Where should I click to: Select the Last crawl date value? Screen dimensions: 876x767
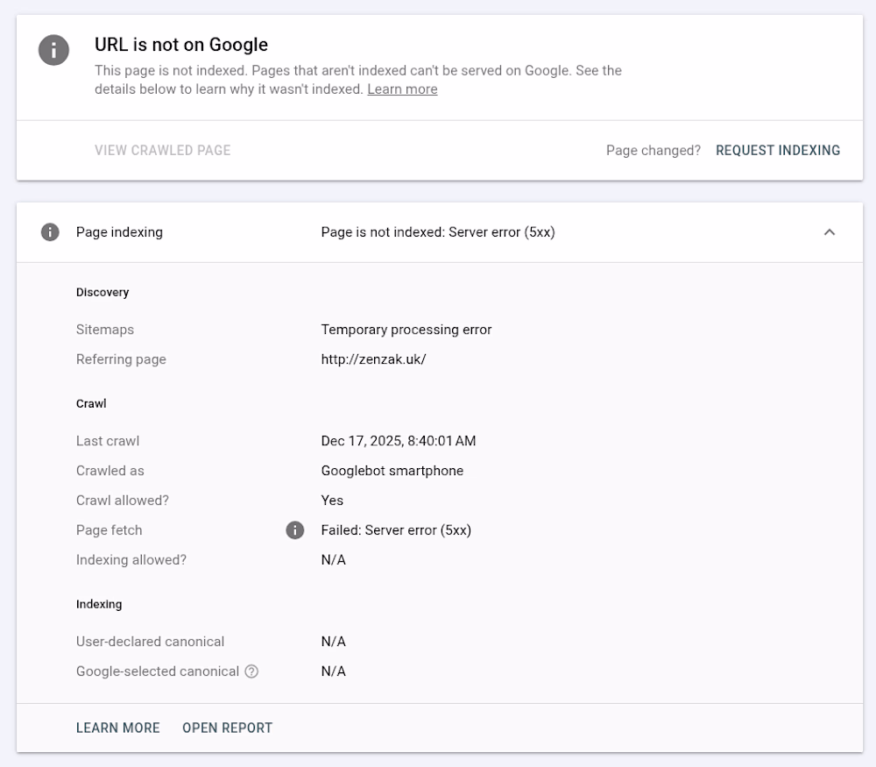tap(399, 441)
